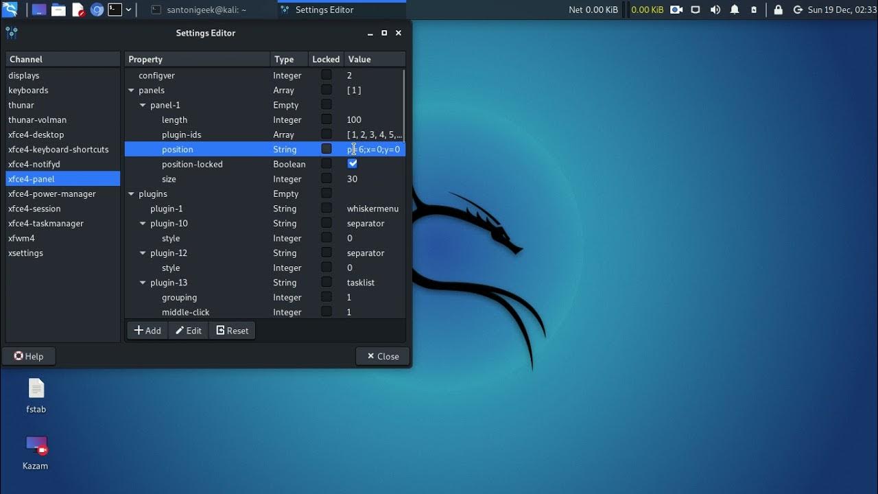Open the notifications bell icon
Screen dimensions: 878x494
pos(735,10)
